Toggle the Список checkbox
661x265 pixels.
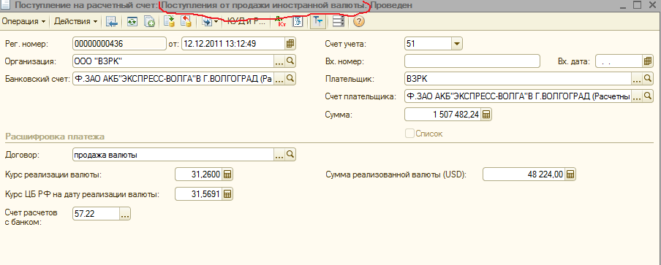coord(409,134)
